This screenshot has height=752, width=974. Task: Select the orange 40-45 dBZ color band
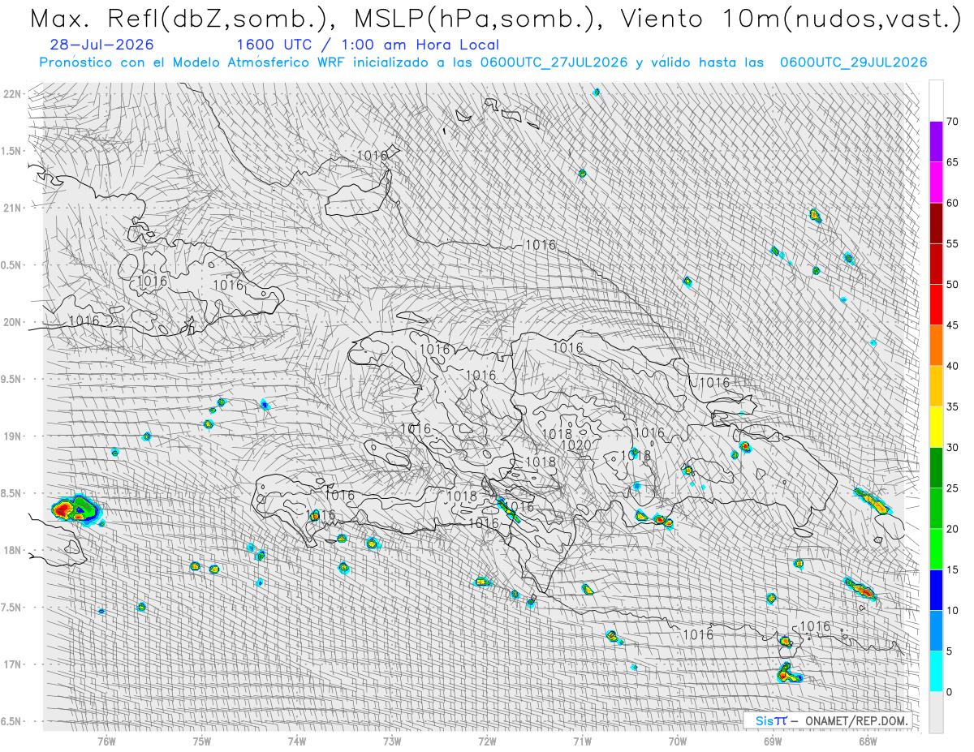pyautogui.click(x=936, y=346)
